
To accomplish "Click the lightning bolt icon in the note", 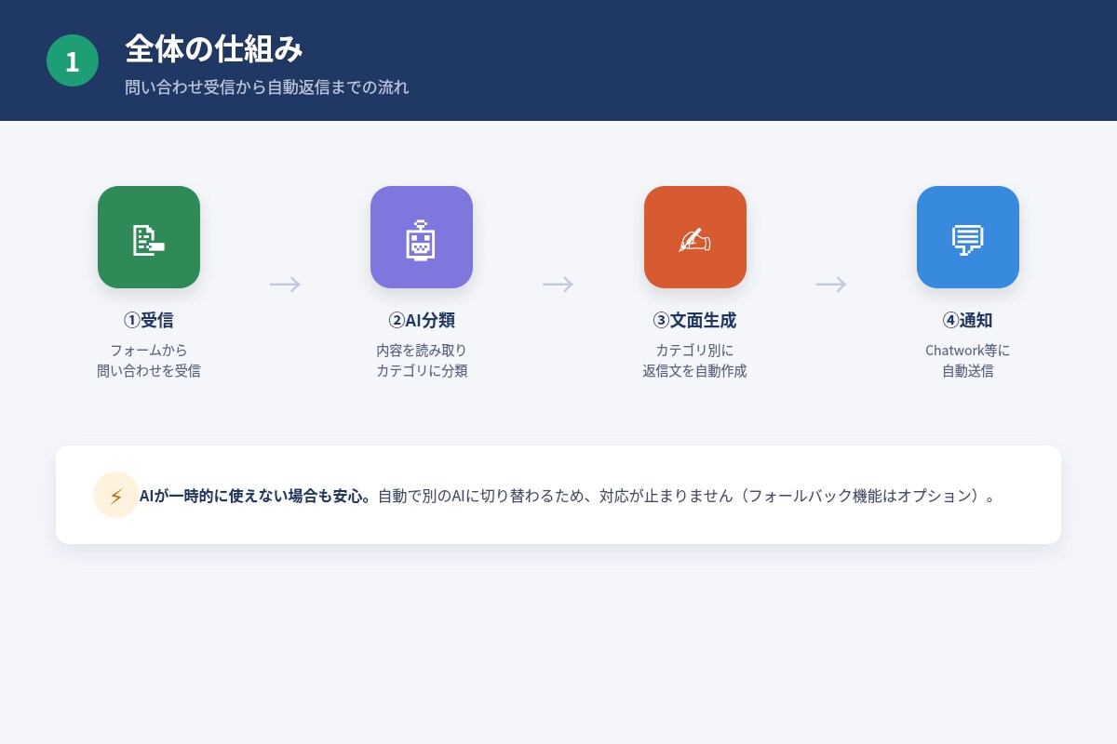I will point(116,495).
